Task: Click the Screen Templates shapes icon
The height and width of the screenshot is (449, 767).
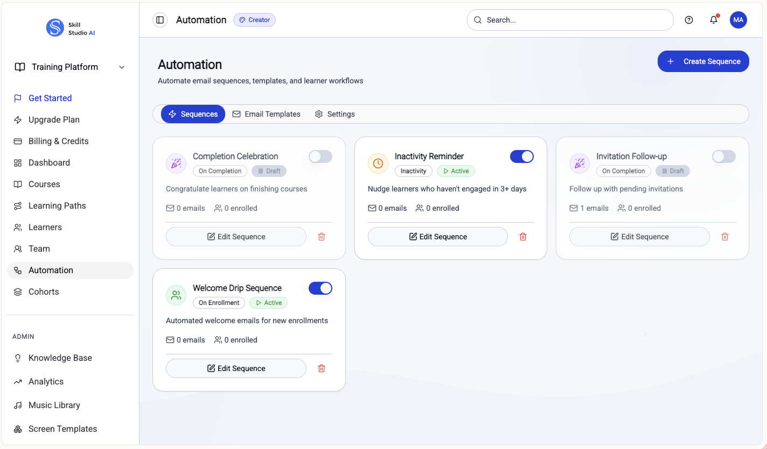Action: tap(18, 429)
